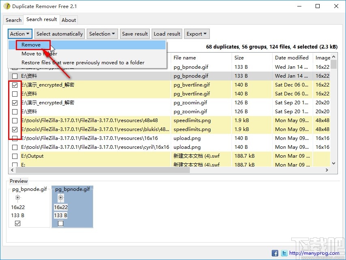Sort by the Size column header
The width and height of the screenshot is (346, 260).
pos(252,58)
